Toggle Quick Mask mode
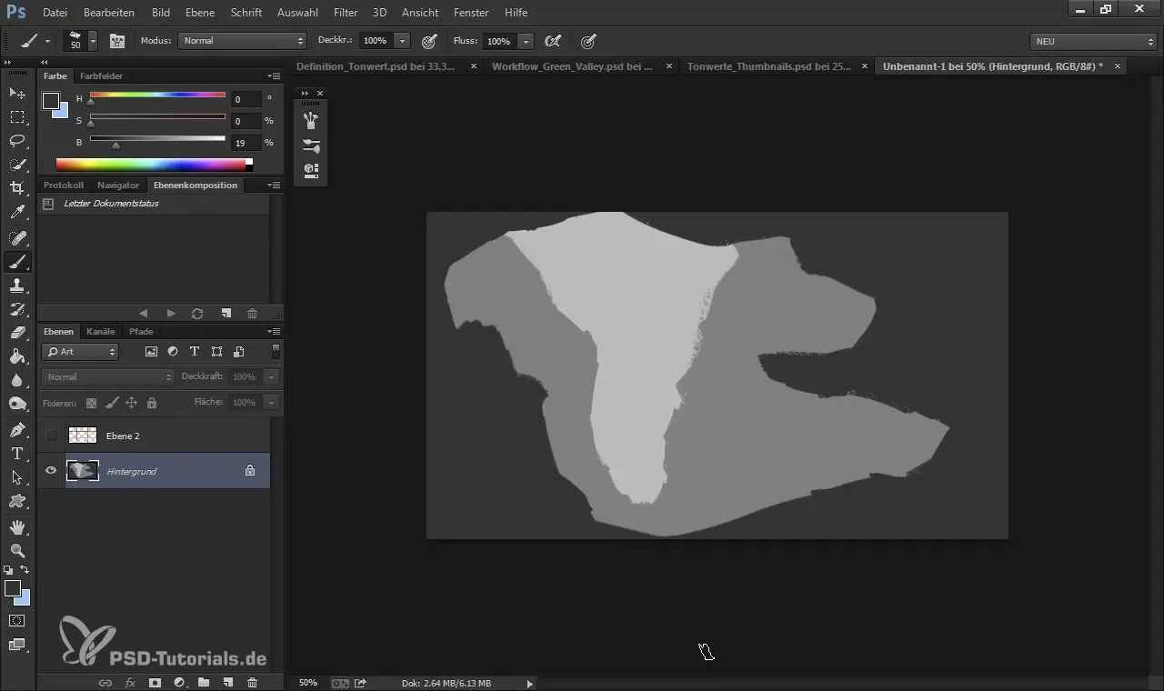The width and height of the screenshot is (1164, 691). tap(16, 621)
